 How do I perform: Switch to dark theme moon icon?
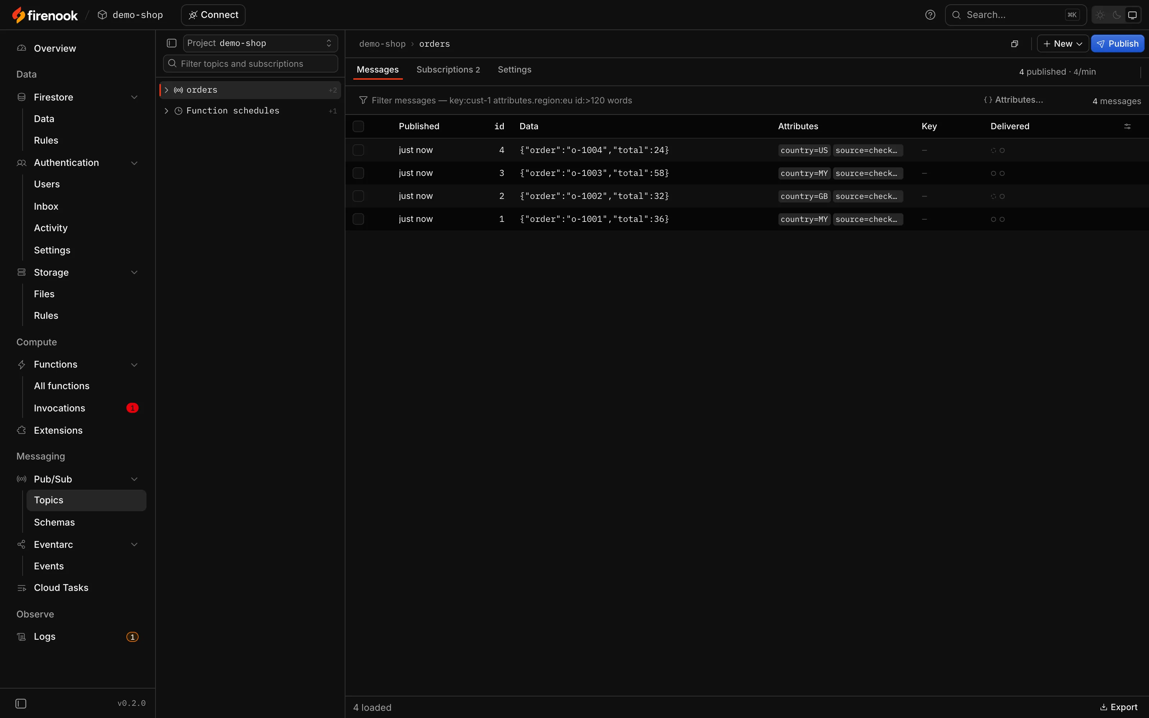pos(1116,15)
